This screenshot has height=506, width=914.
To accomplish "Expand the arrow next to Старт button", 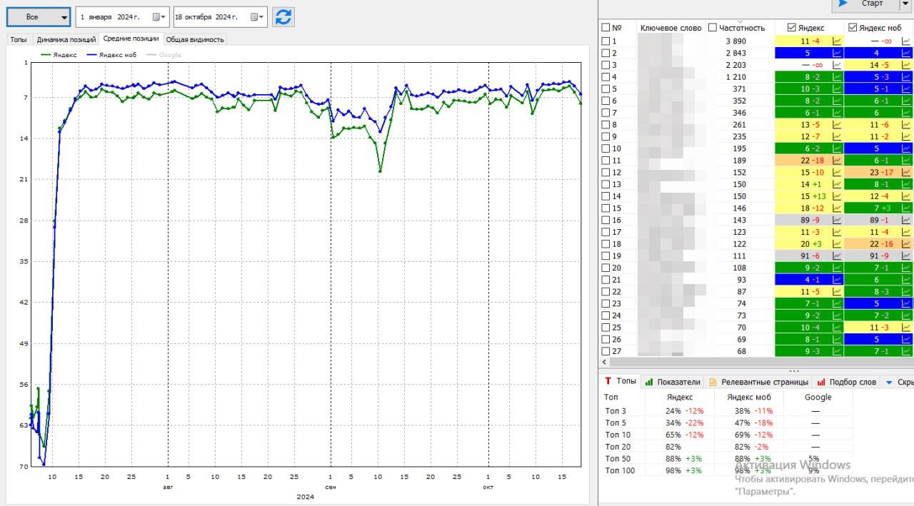I will point(905,4).
